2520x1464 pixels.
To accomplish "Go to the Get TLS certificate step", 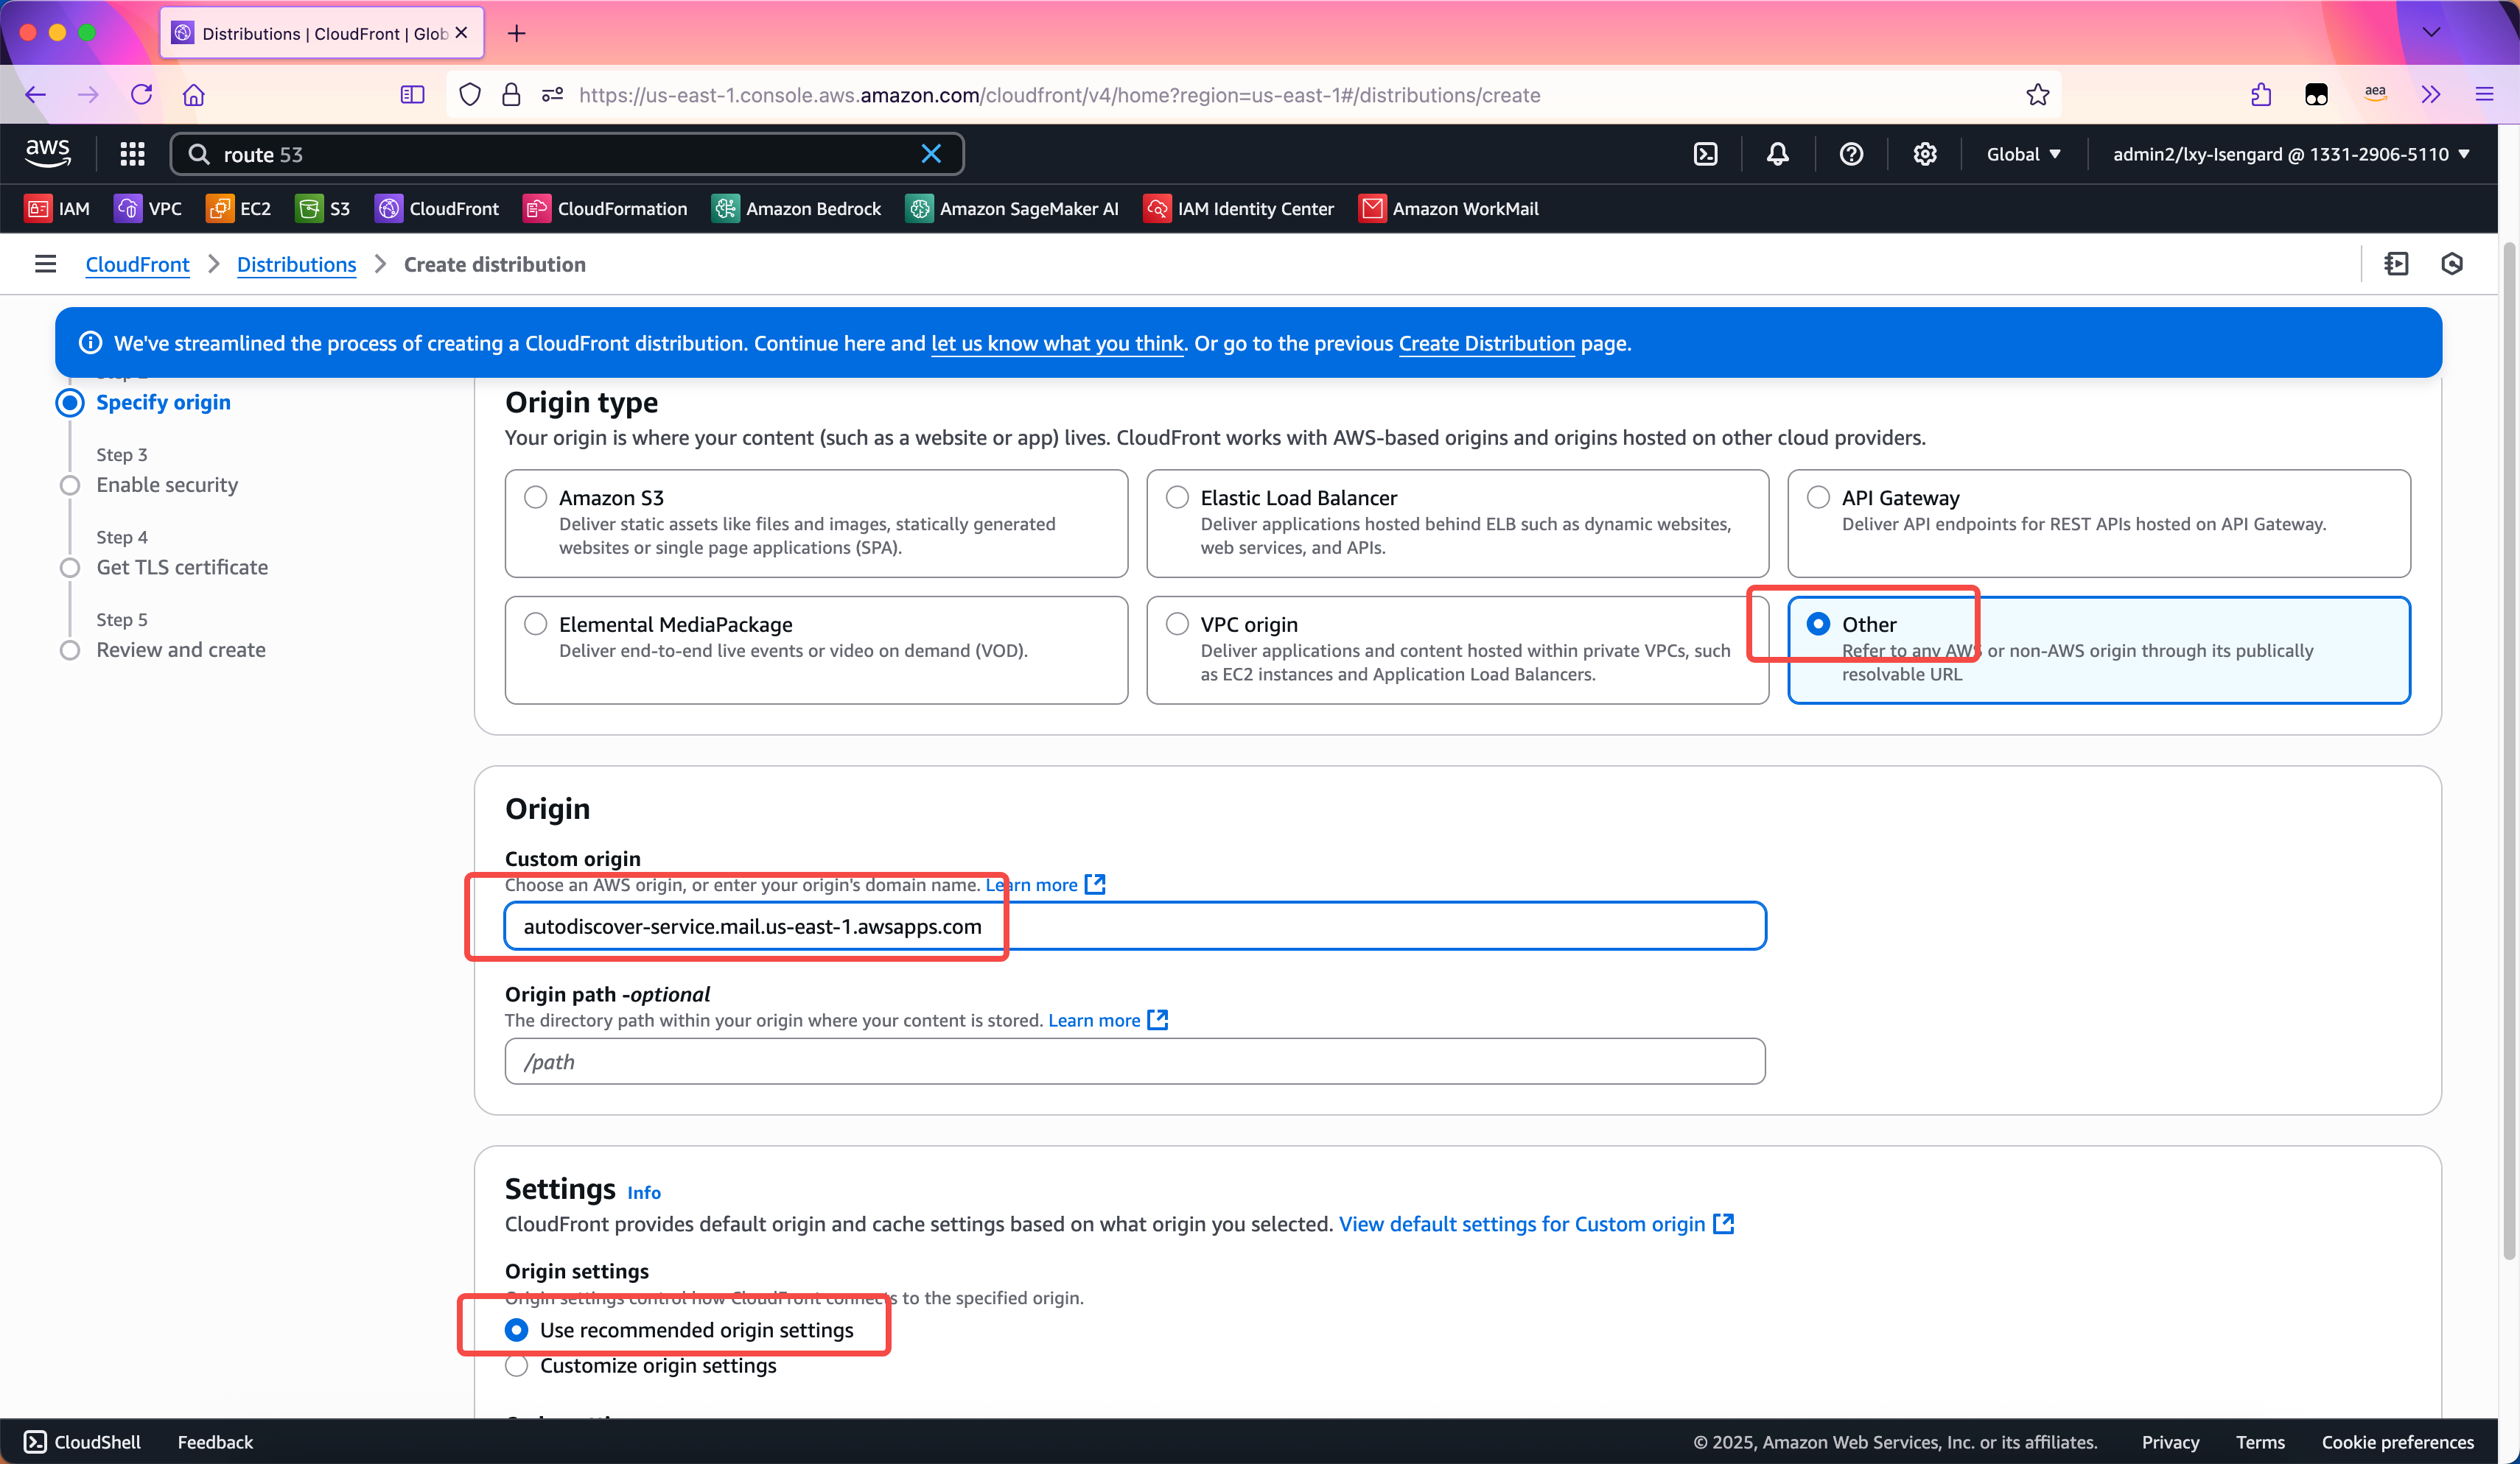I will 182,566.
